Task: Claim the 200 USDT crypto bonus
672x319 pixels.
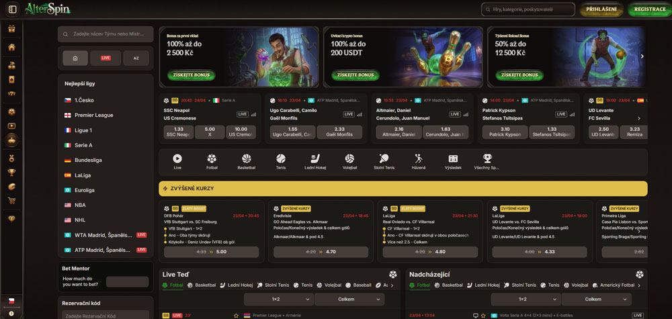Action: point(355,75)
